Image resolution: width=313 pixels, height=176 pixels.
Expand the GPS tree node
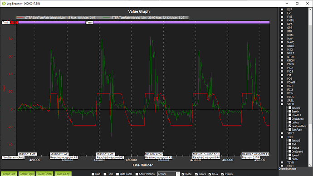pyautogui.click(x=282, y=28)
